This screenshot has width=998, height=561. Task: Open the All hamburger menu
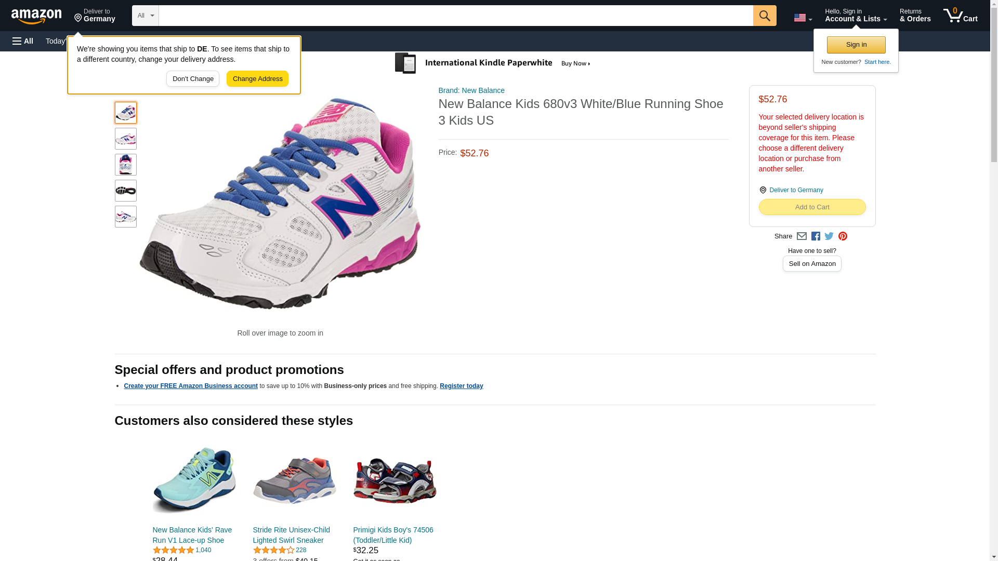pos(23,41)
